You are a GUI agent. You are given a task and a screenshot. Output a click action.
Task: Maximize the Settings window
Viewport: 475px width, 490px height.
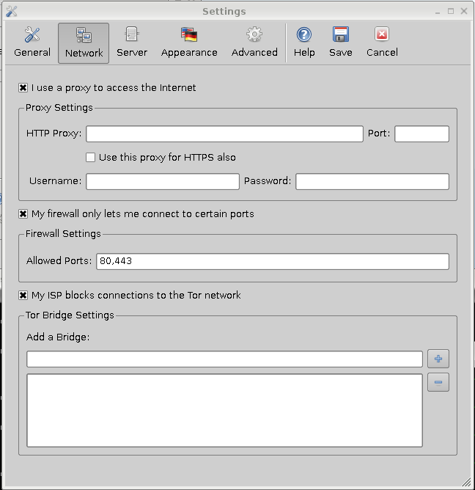451,11
